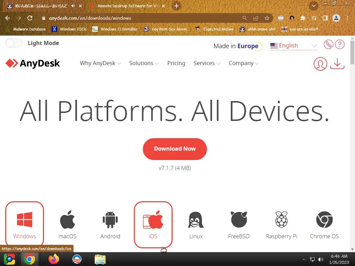Switch to the Remote Desktop Software tab
Viewport: 355px width, 266px height.
click(127, 6)
